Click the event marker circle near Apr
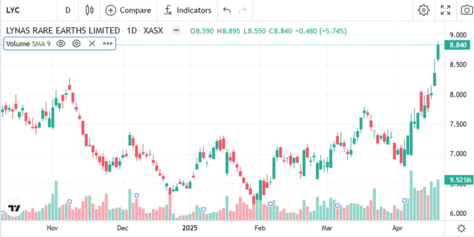474x237 pixels. [x=405, y=200]
